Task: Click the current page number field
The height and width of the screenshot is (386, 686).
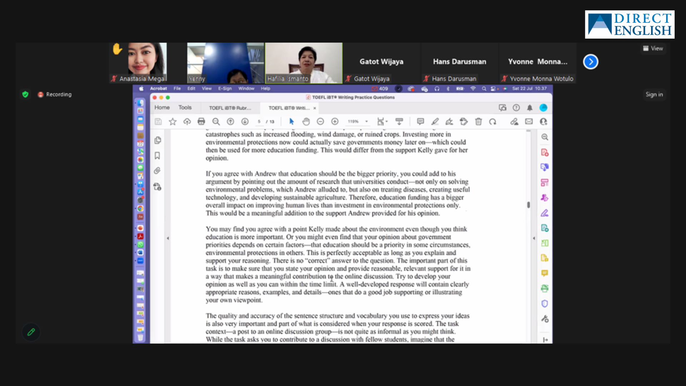Action: 259,122
